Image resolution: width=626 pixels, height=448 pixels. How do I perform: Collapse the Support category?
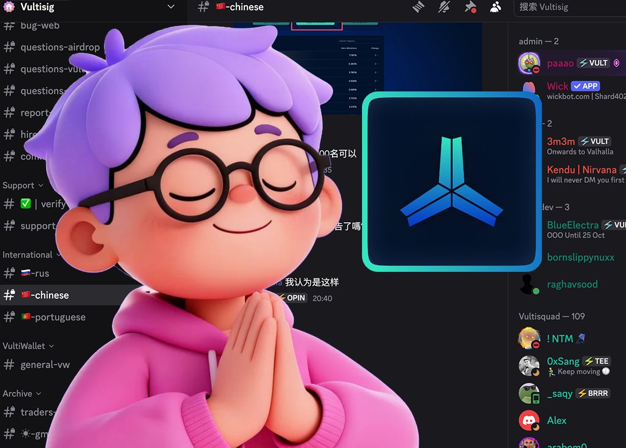click(x=23, y=186)
